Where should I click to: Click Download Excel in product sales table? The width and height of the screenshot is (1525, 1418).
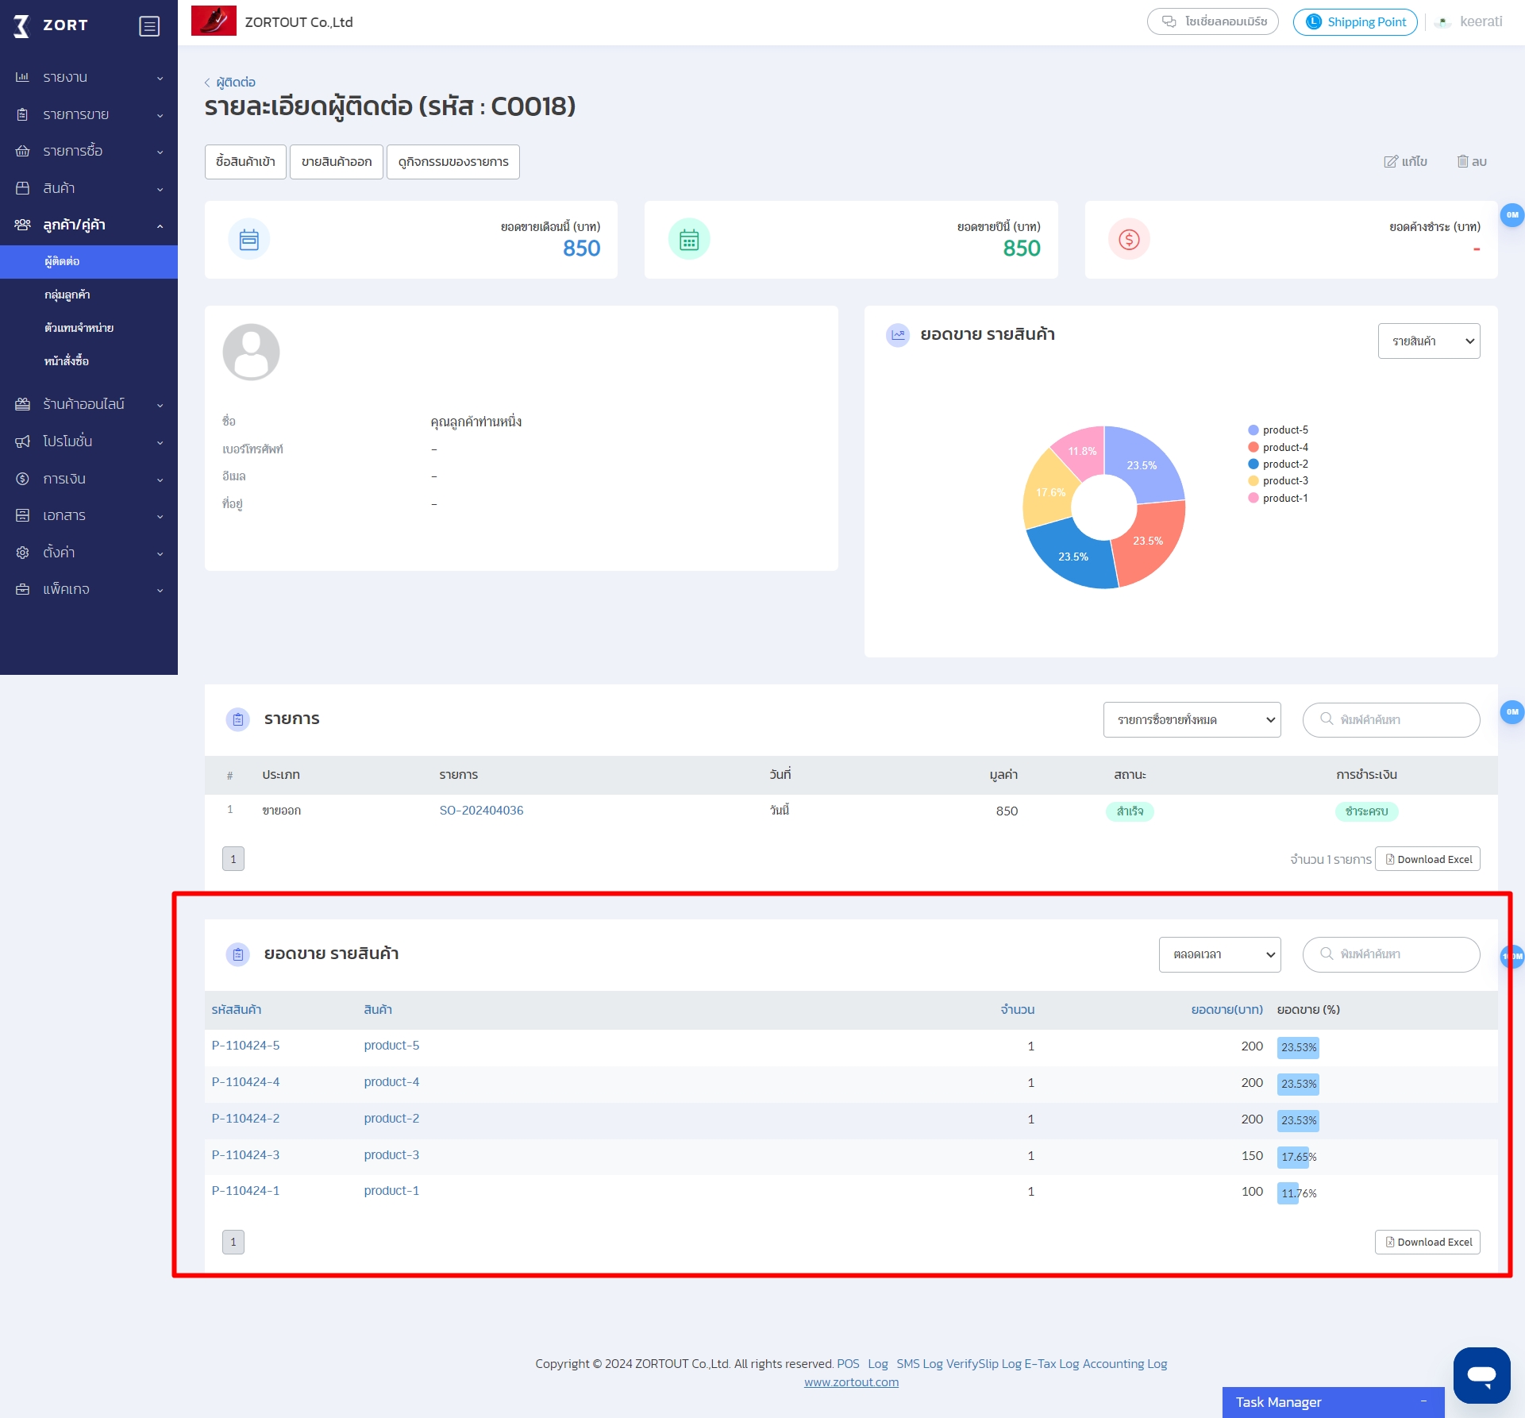click(x=1427, y=1243)
